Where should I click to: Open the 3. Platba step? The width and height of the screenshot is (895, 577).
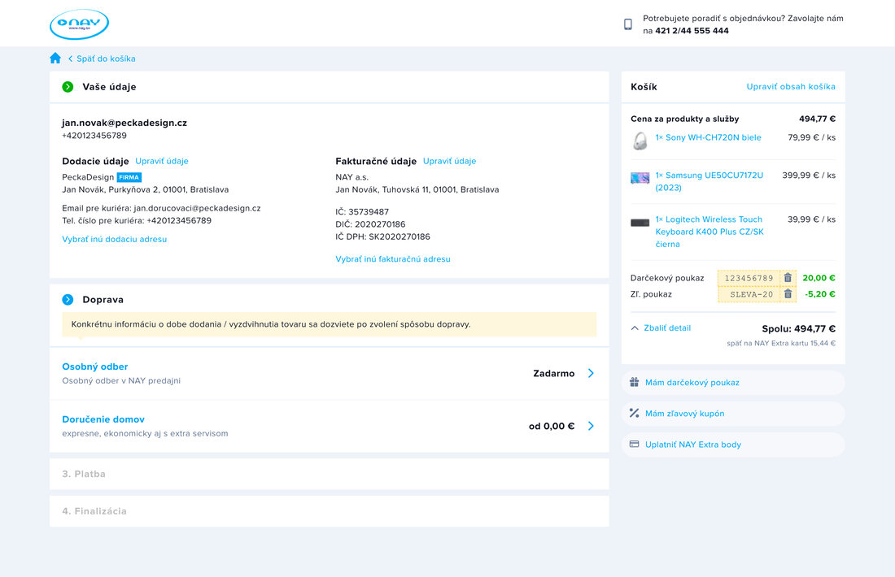pyautogui.click(x=84, y=474)
